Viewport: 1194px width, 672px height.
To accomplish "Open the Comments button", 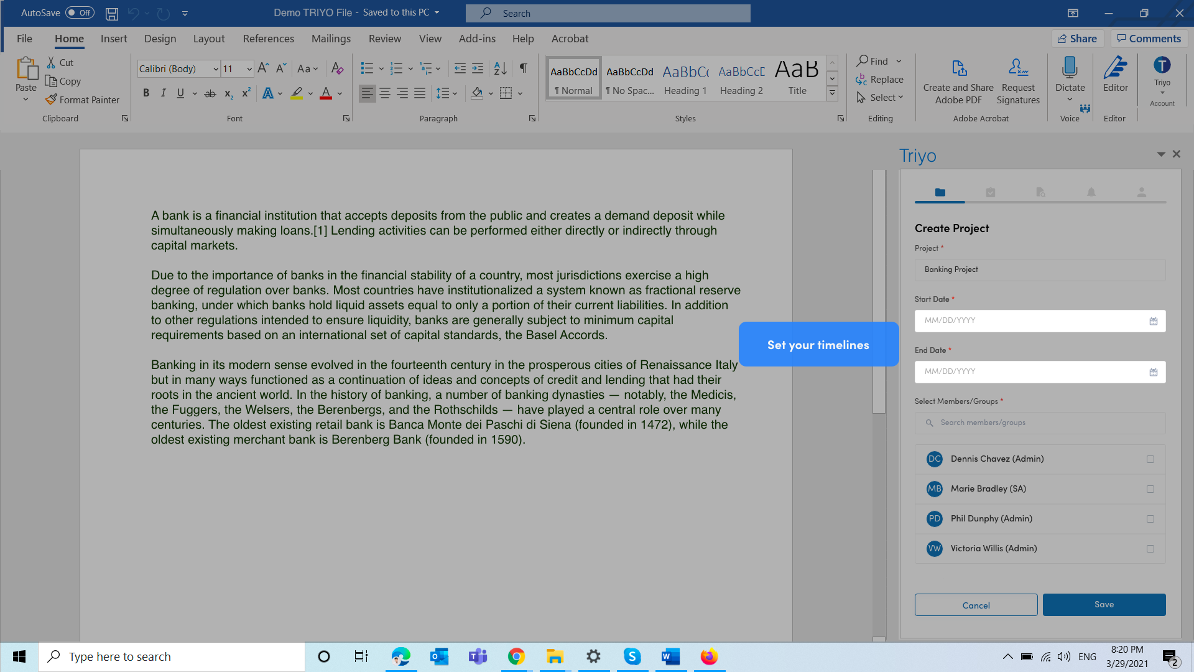I will tap(1149, 39).
